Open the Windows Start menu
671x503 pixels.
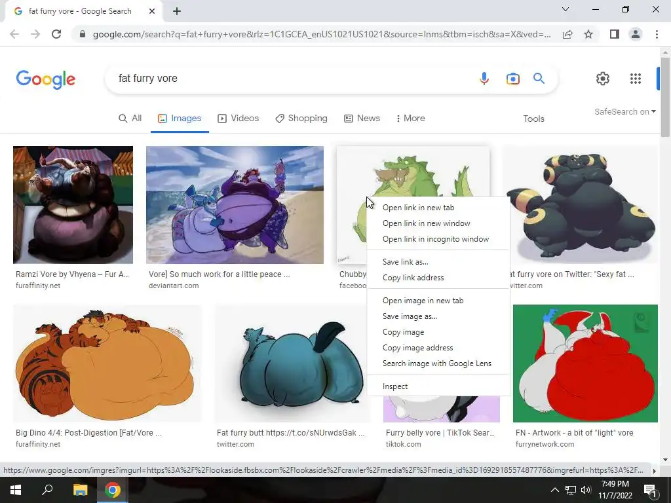(x=16, y=490)
